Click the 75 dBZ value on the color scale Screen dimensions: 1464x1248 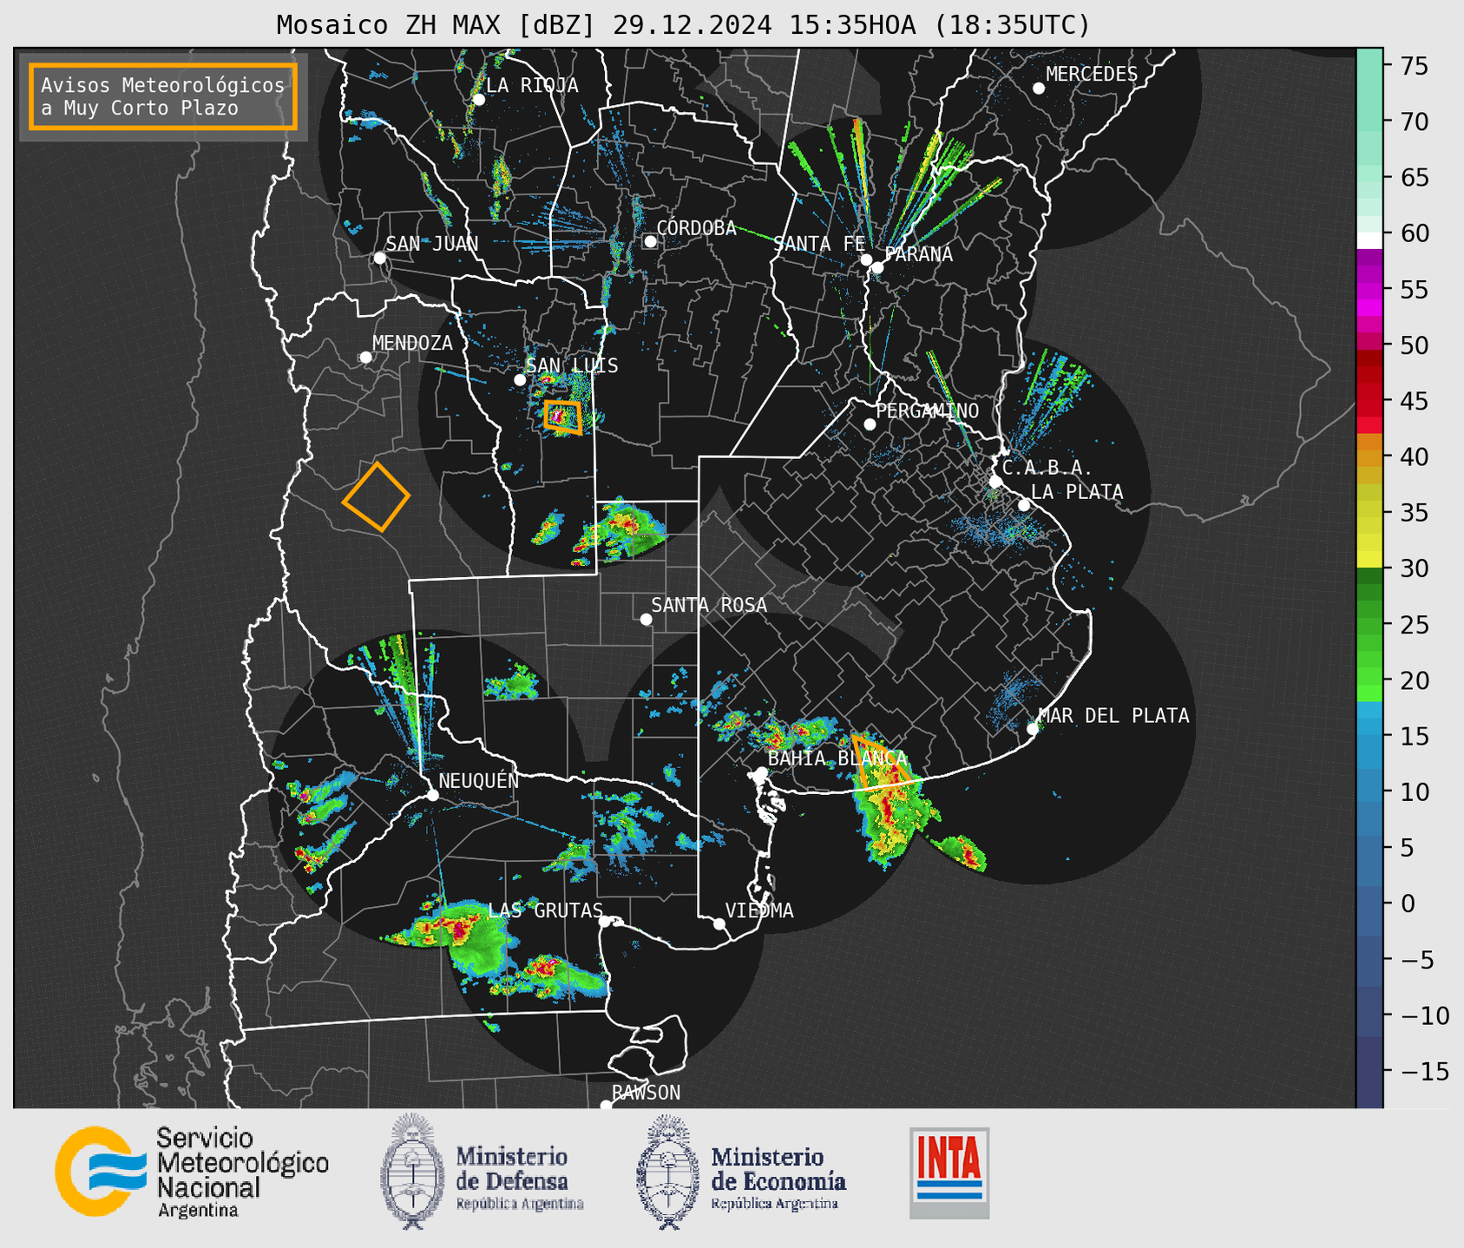(1414, 66)
